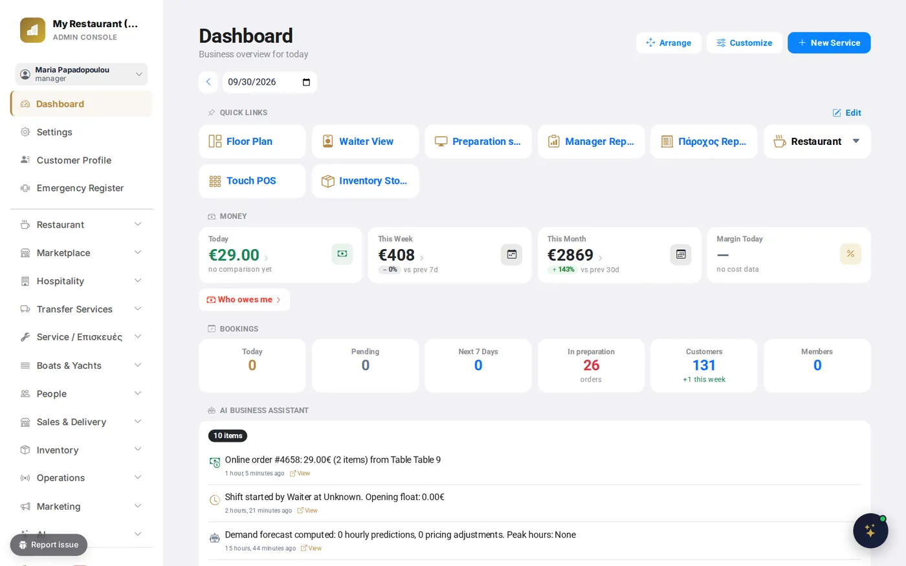906x566 pixels.
Task: Click View link under online order #4658
Action: 300,473
